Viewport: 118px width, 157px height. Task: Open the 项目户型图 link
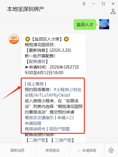59,129
